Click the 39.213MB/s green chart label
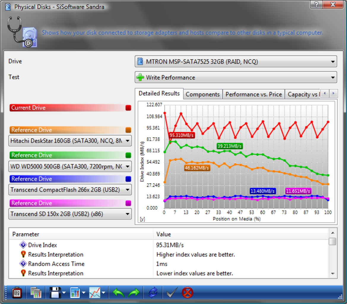This screenshot has width=347, height=304. 229,146
